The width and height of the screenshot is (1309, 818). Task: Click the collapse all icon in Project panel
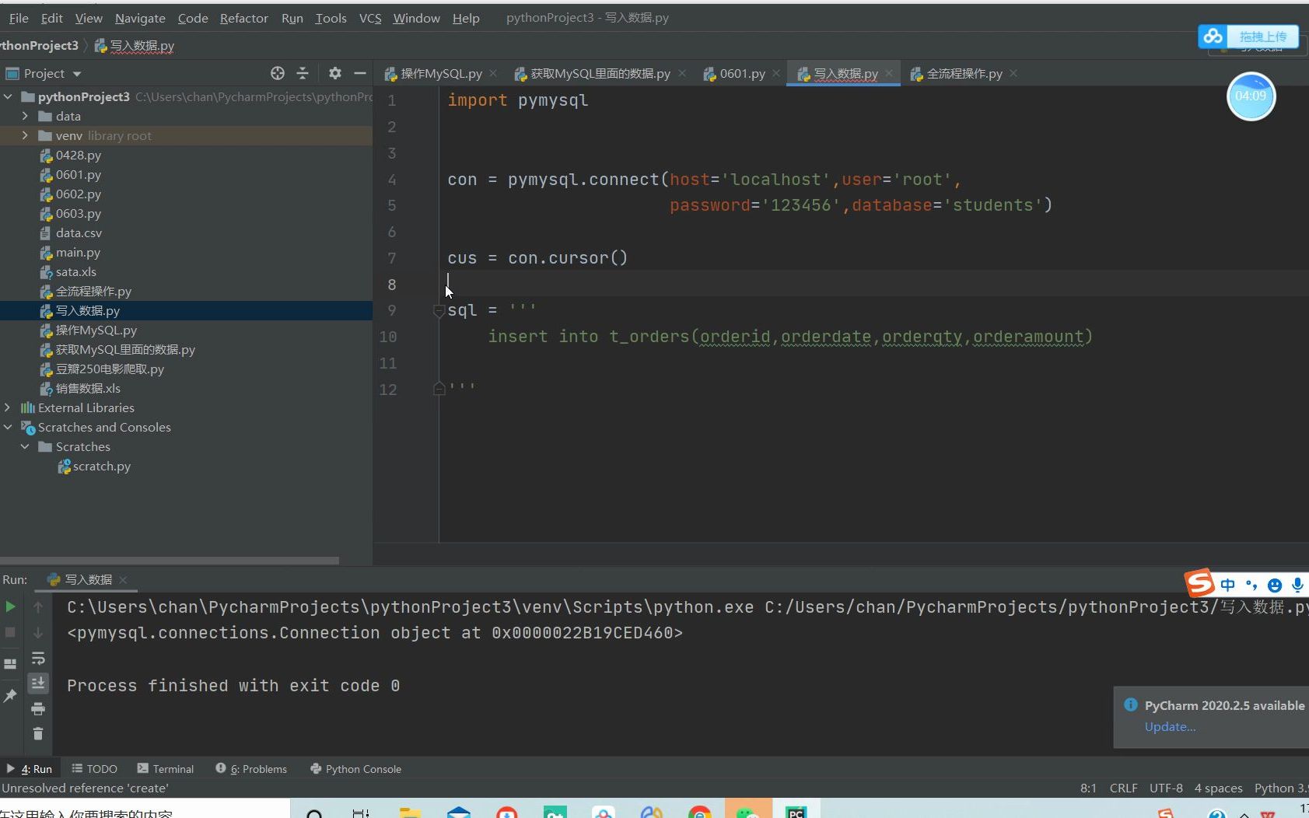pyautogui.click(x=303, y=73)
